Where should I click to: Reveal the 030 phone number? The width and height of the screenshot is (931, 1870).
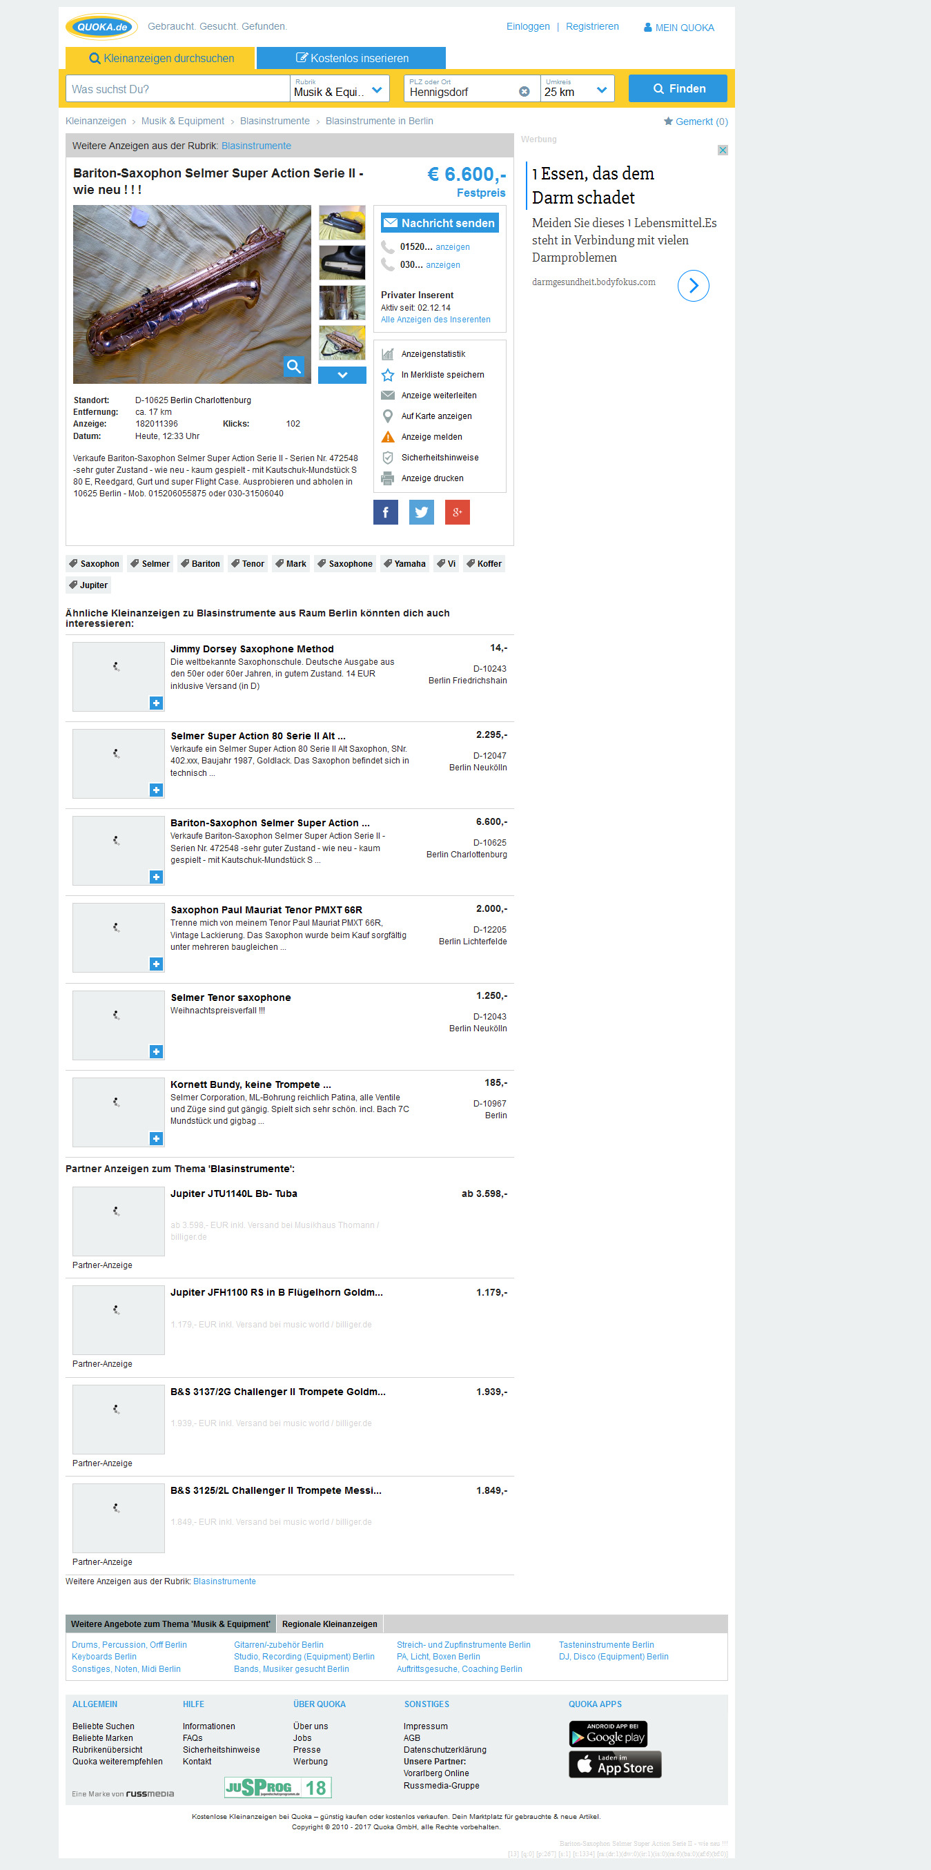[x=443, y=265]
